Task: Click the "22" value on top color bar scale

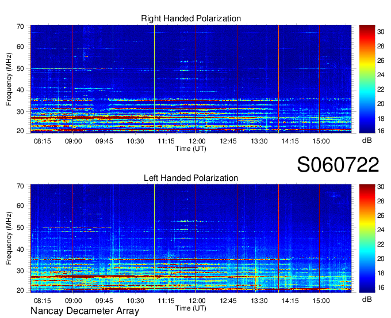Action: 381,89
